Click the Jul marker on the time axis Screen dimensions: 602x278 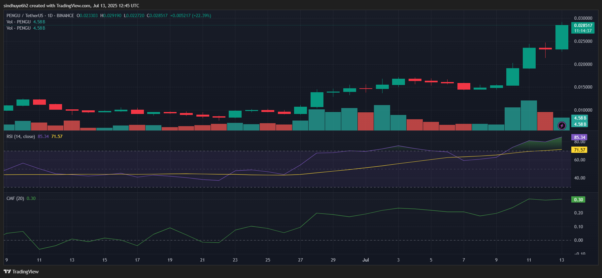click(x=365, y=260)
